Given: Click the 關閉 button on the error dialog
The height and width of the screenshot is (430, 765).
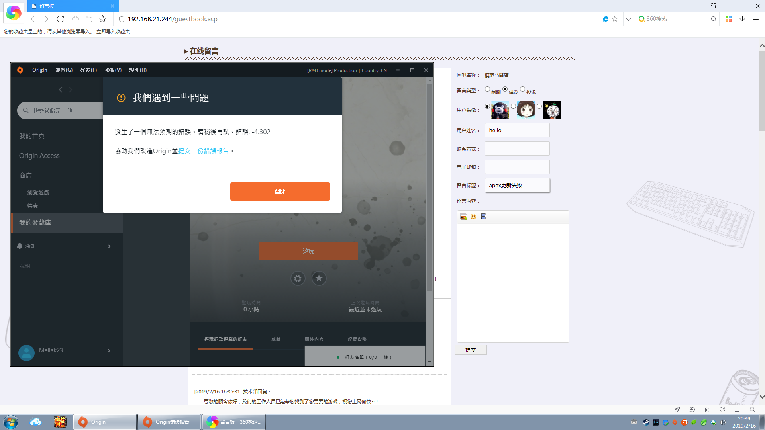Looking at the screenshot, I should click(x=280, y=192).
